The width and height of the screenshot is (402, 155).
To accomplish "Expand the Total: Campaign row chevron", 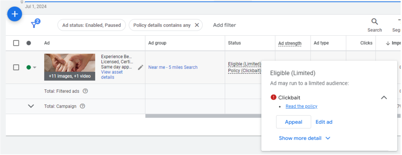I will 31,106.
